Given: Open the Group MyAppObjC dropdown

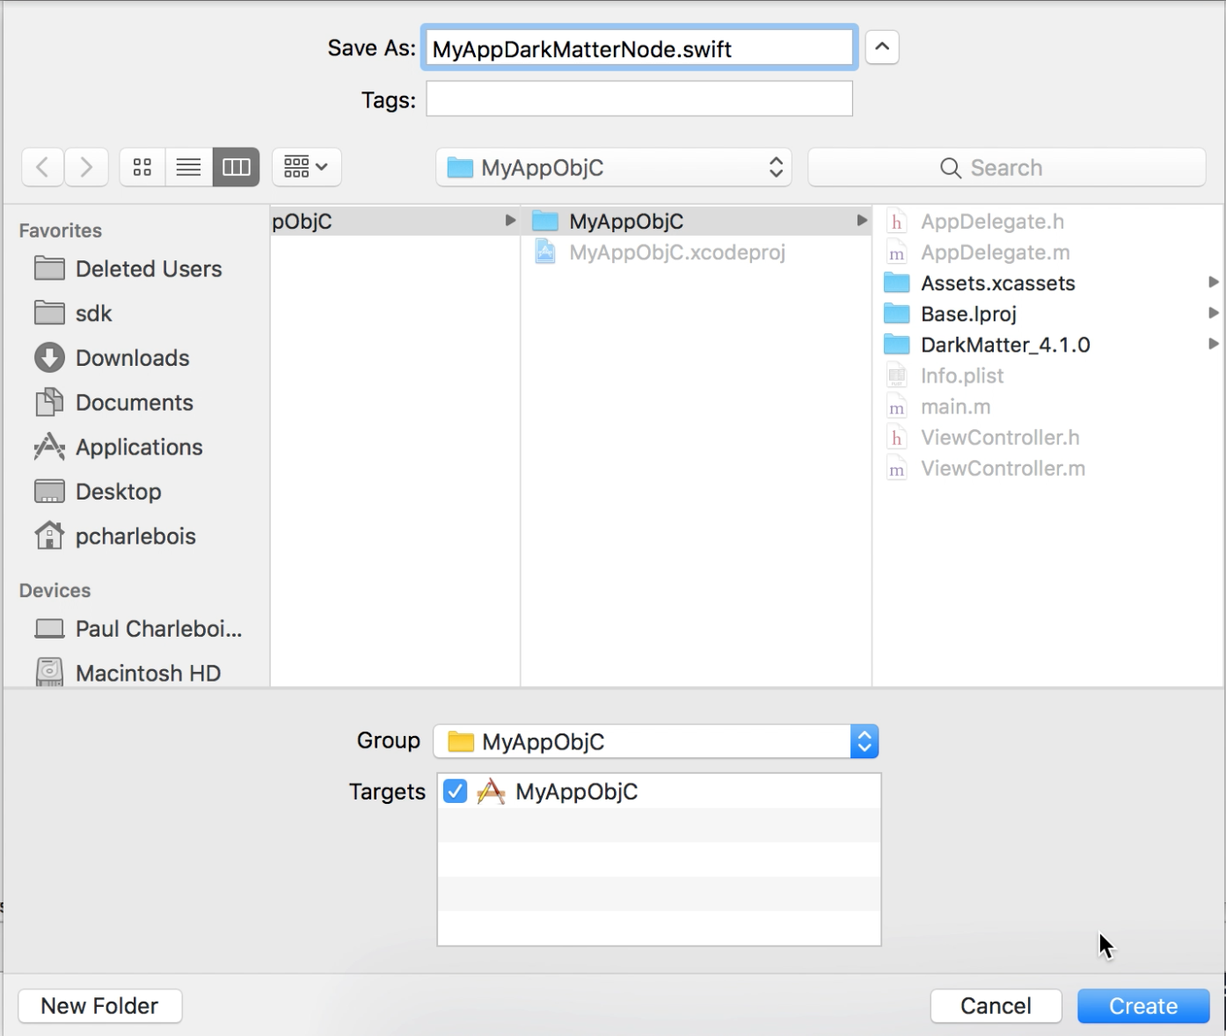Looking at the screenshot, I should point(656,742).
